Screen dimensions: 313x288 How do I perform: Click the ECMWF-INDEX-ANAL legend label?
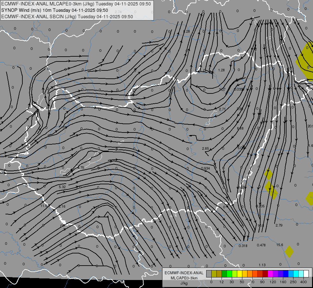[x=184, y=273]
